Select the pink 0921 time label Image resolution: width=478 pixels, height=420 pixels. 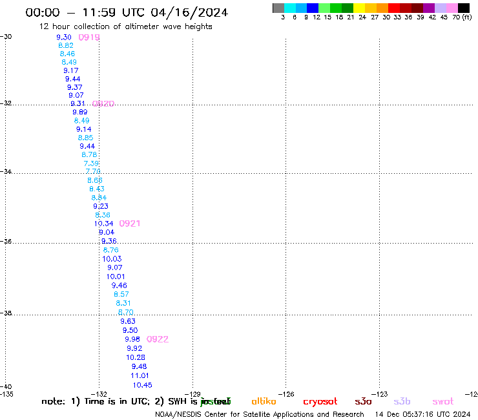pos(130,224)
